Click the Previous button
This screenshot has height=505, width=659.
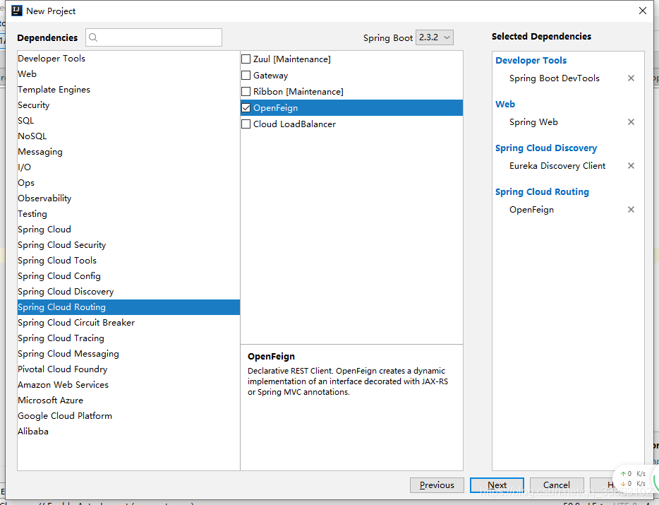coord(437,485)
